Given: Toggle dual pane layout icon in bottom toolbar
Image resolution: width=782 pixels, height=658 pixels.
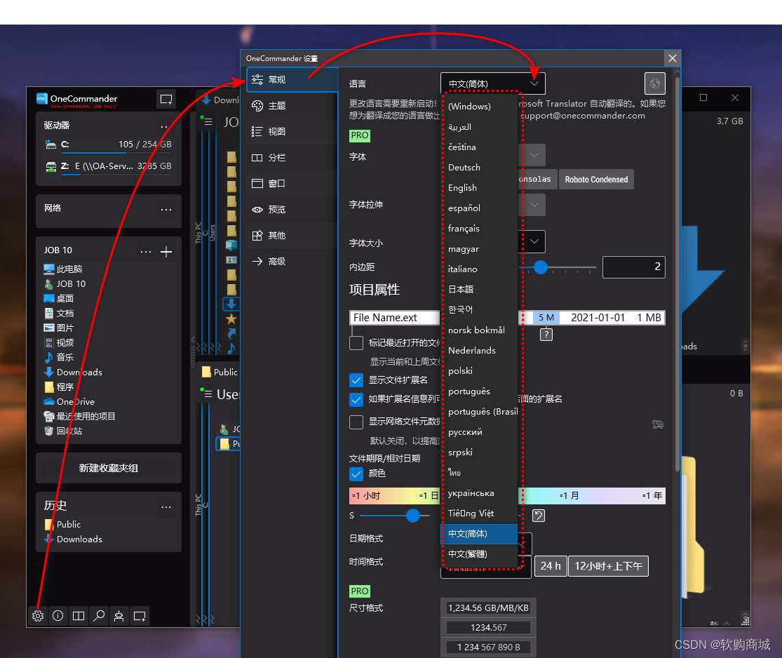Looking at the screenshot, I should pos(79,616).
